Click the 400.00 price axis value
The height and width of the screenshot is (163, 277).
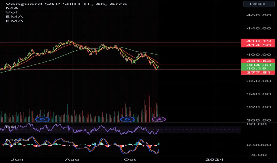(x=259, y=55)
